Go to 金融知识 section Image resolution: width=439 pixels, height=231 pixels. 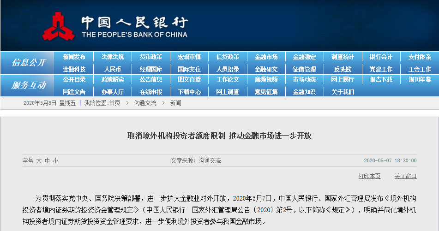point(304,92)
